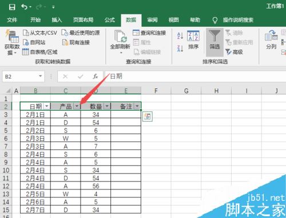Click 现有连接 button

pos(76,42)
